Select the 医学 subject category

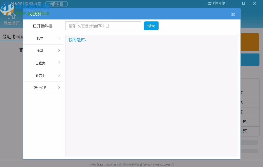click(x=40, y=38)
